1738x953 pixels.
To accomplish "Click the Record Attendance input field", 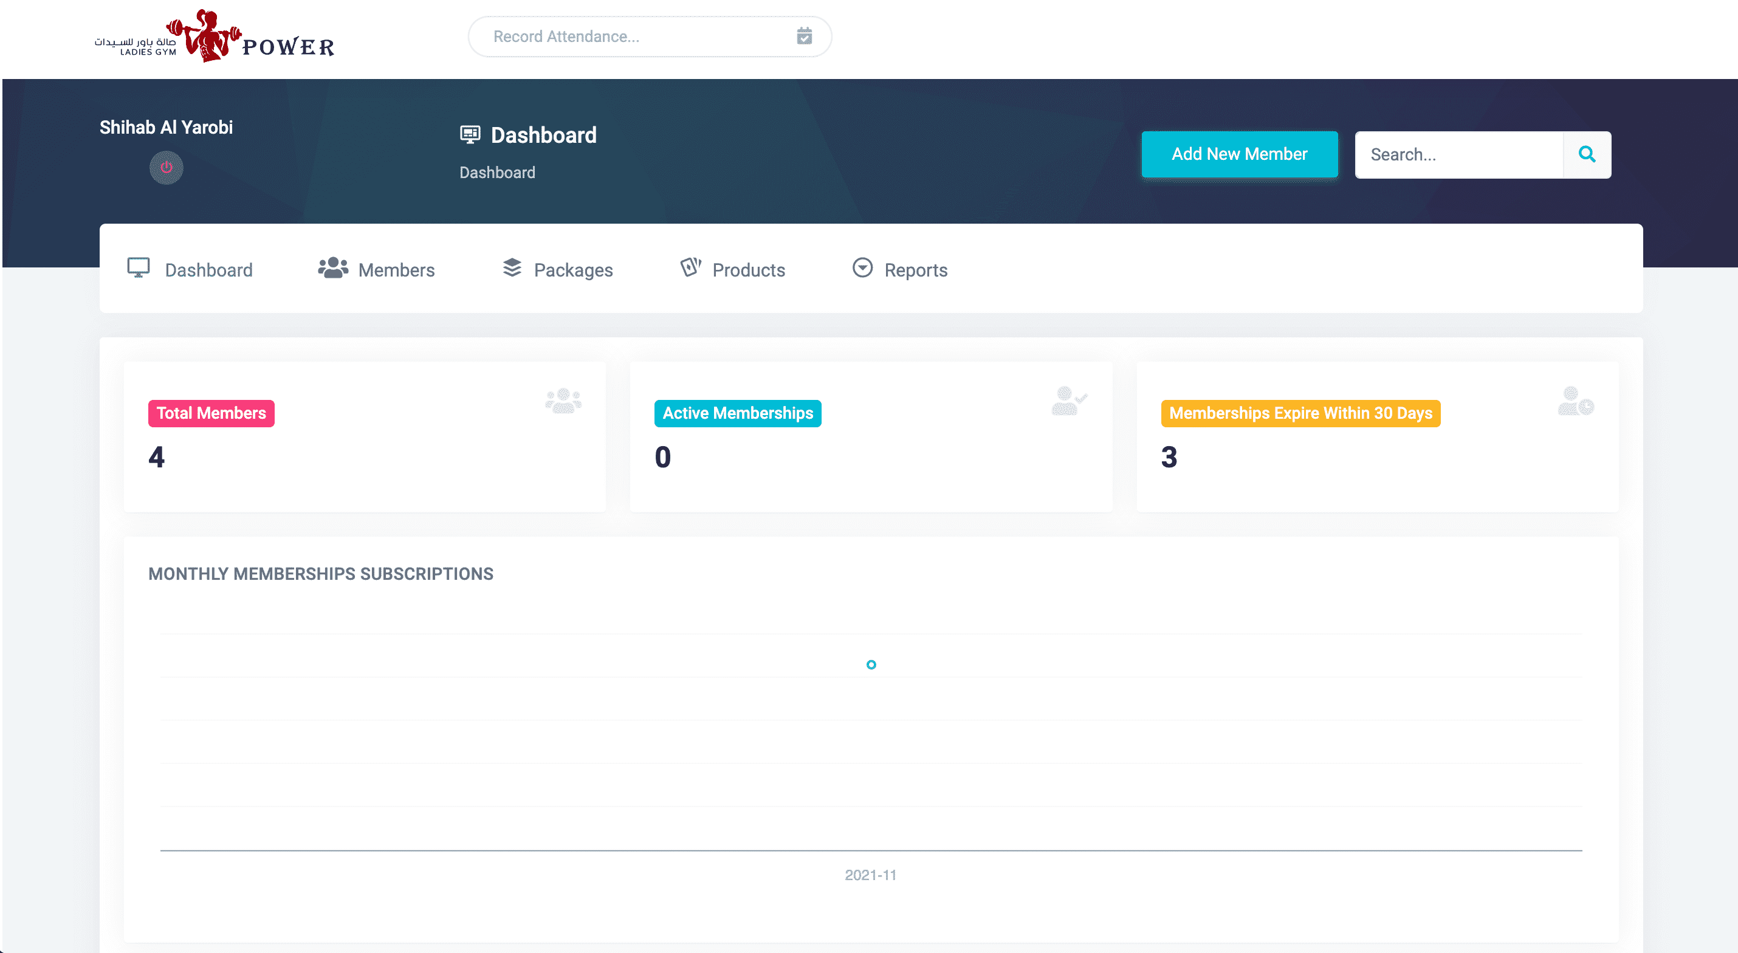I will click(x=649, y=36).
